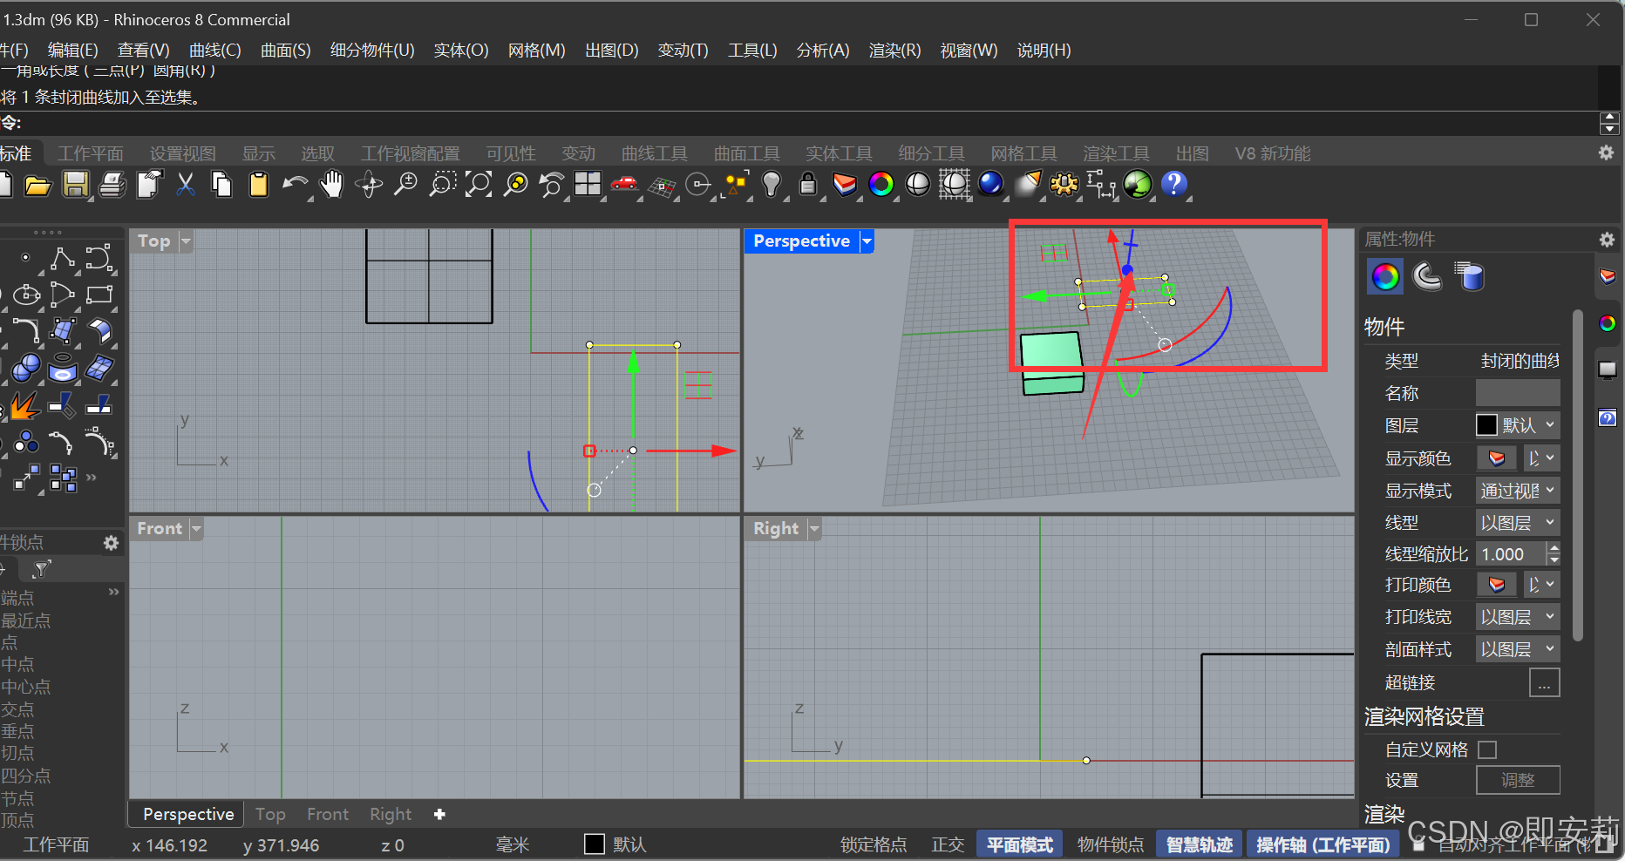The image size is (1625, 861).
Task: Click the padlock Lock objects icon
Action: (808, 185)
